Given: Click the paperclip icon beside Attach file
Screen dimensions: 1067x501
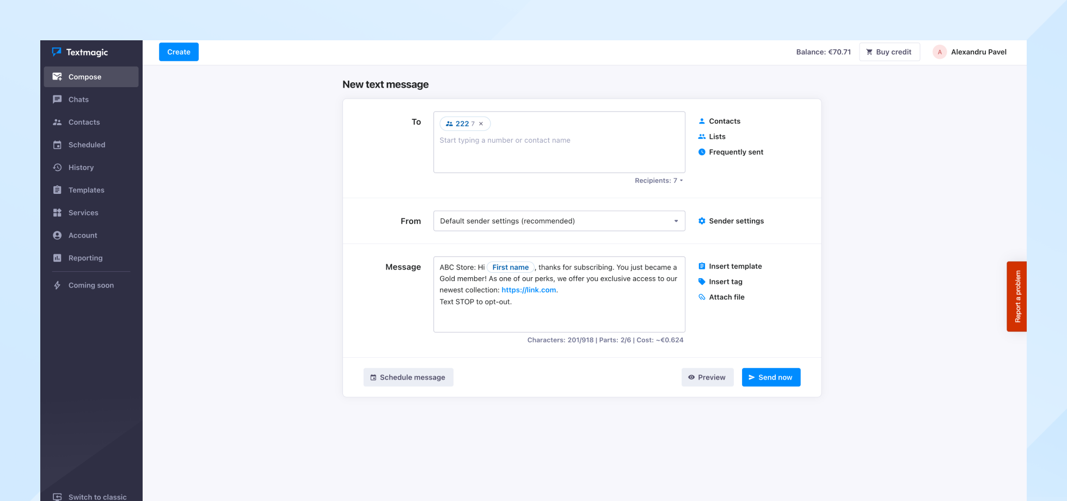Looking at the screenshot, I should (x=702, y=297).
